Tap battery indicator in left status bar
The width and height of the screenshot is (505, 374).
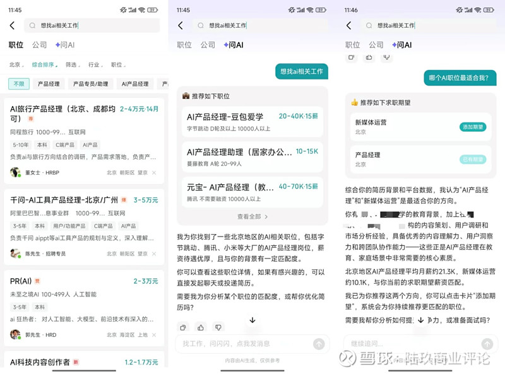coord(153,10)
